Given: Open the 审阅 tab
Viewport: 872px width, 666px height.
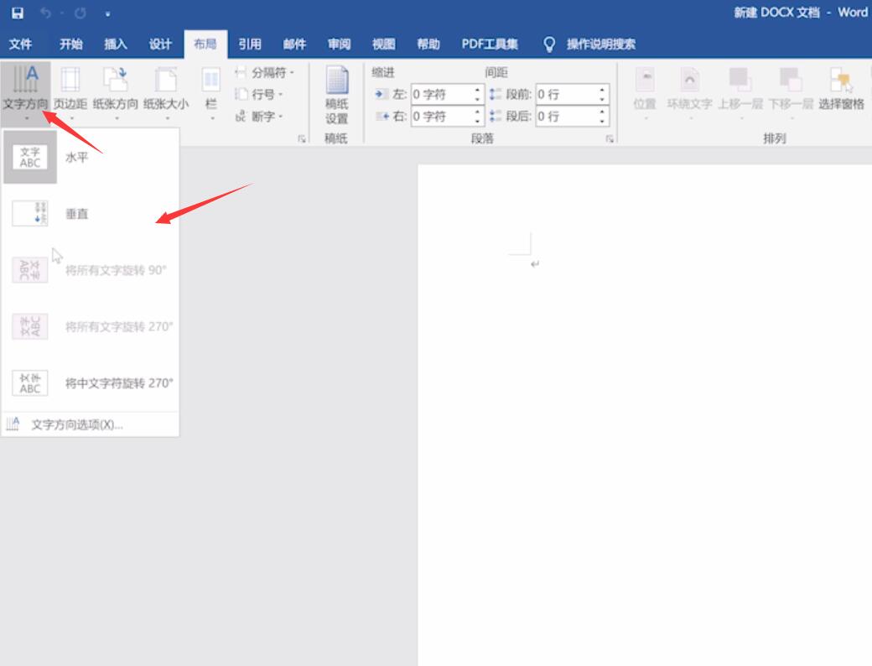Looking at the screenshot, I should pyautogui.click(x=340, y=44).
